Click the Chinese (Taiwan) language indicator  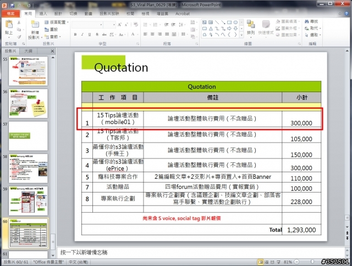tap(78, 262)
